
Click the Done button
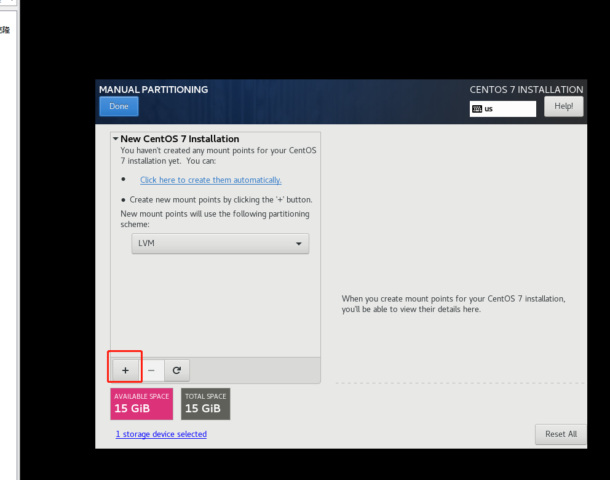[x=119, y=106]
